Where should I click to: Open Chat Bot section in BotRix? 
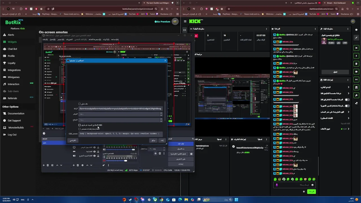point(12,49)
